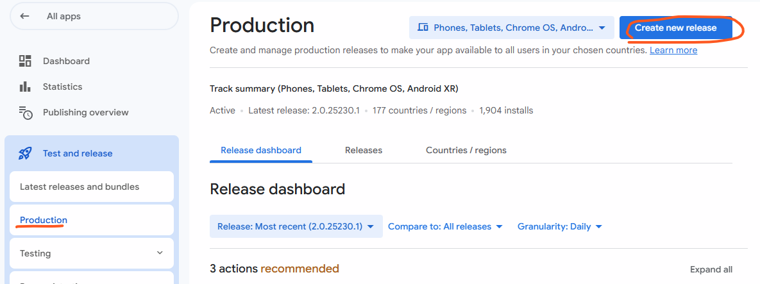The width and height of the screenshot is (760, 284).
Task: Open the Compare to: All releases dropdown
Action: tap(445, 226)
